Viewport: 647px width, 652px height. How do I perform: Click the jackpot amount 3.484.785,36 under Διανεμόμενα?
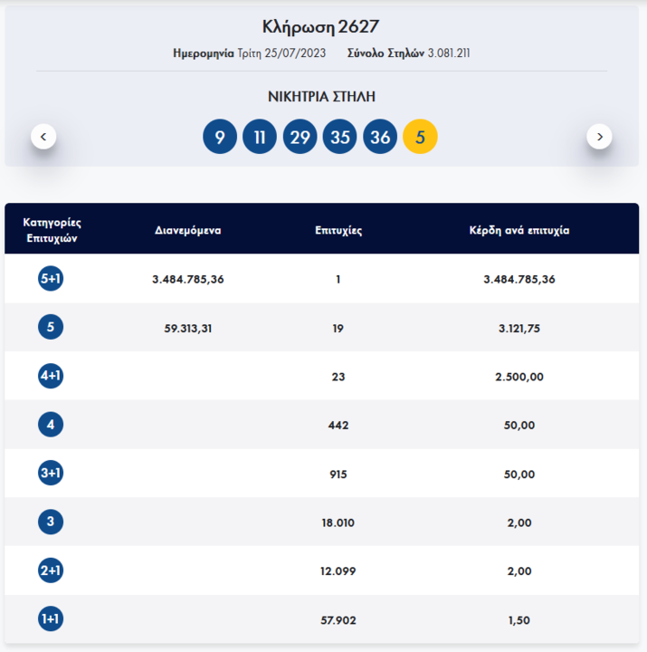[188, 279]
